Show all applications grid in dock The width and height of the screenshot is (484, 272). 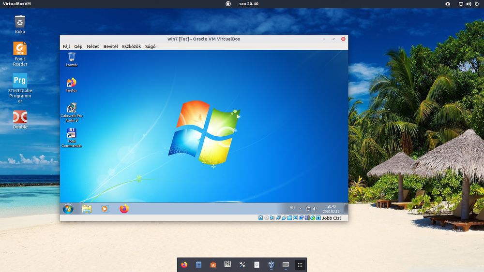point(300,265)
